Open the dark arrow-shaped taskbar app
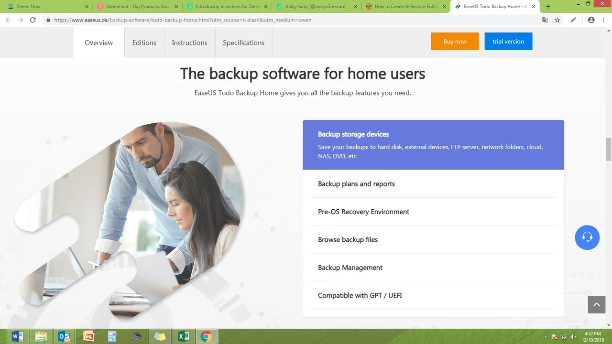 [x=136, y=336]
